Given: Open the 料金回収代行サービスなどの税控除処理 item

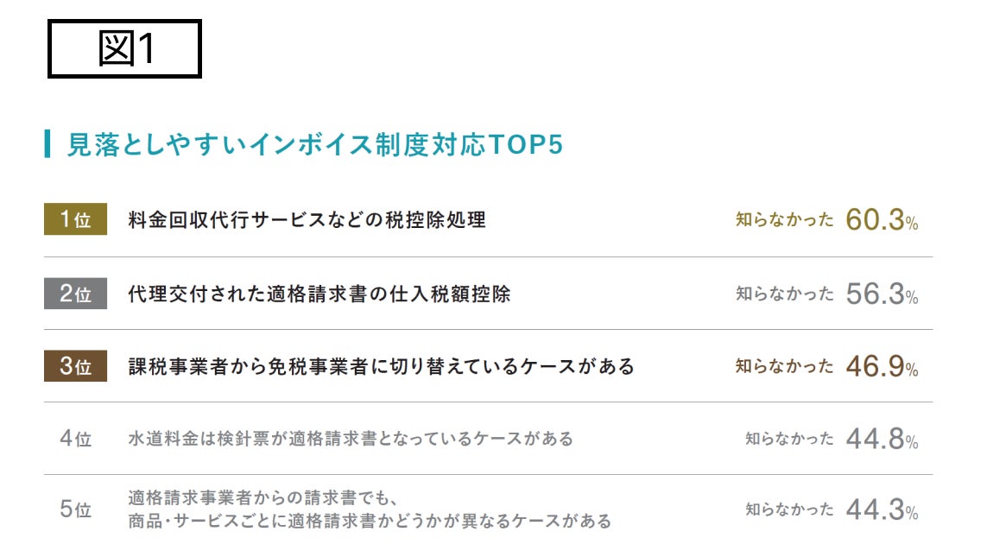Looking at the screenshot, I should coord(307,220).
